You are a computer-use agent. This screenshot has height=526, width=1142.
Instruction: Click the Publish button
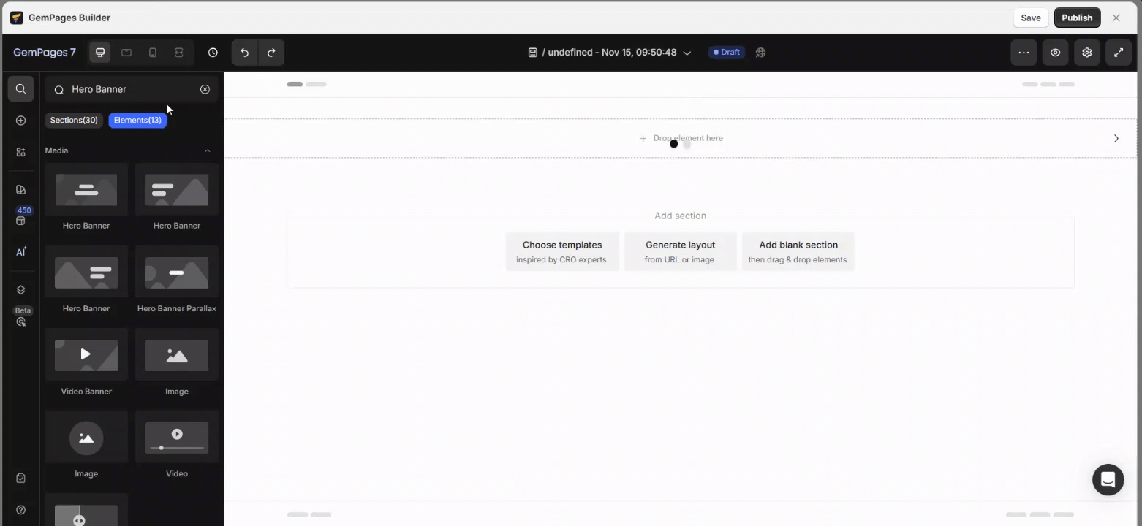point(1077,18)
